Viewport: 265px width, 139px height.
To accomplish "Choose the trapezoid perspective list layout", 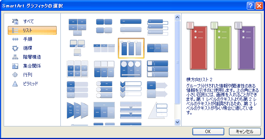I will pyautogui.click(x=77, y=110).
